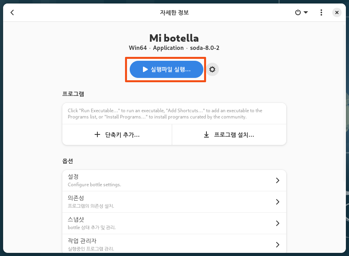The height and width of the screenshot is (256, 349).
Task: Open the power options dropdown
Action: (x=301, y=12)
